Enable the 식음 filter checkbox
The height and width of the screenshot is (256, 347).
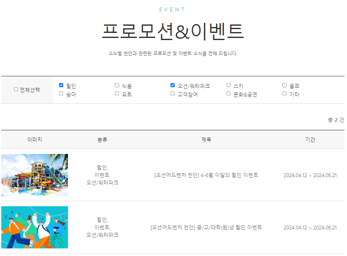(x=117, y=84)
